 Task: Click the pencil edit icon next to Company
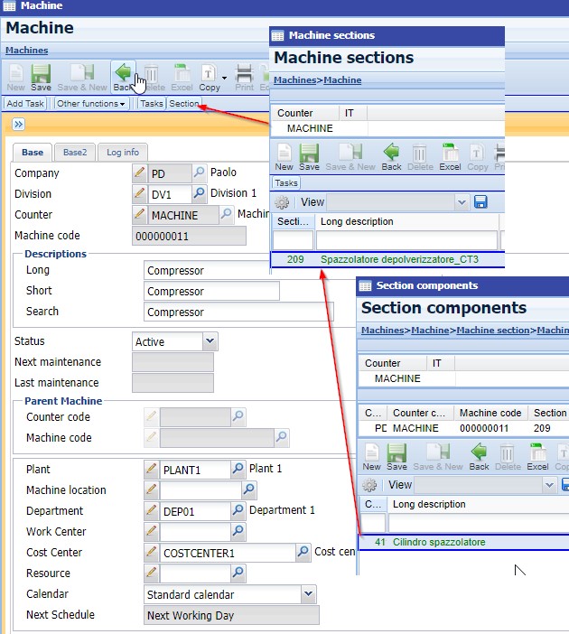[139, 173]
